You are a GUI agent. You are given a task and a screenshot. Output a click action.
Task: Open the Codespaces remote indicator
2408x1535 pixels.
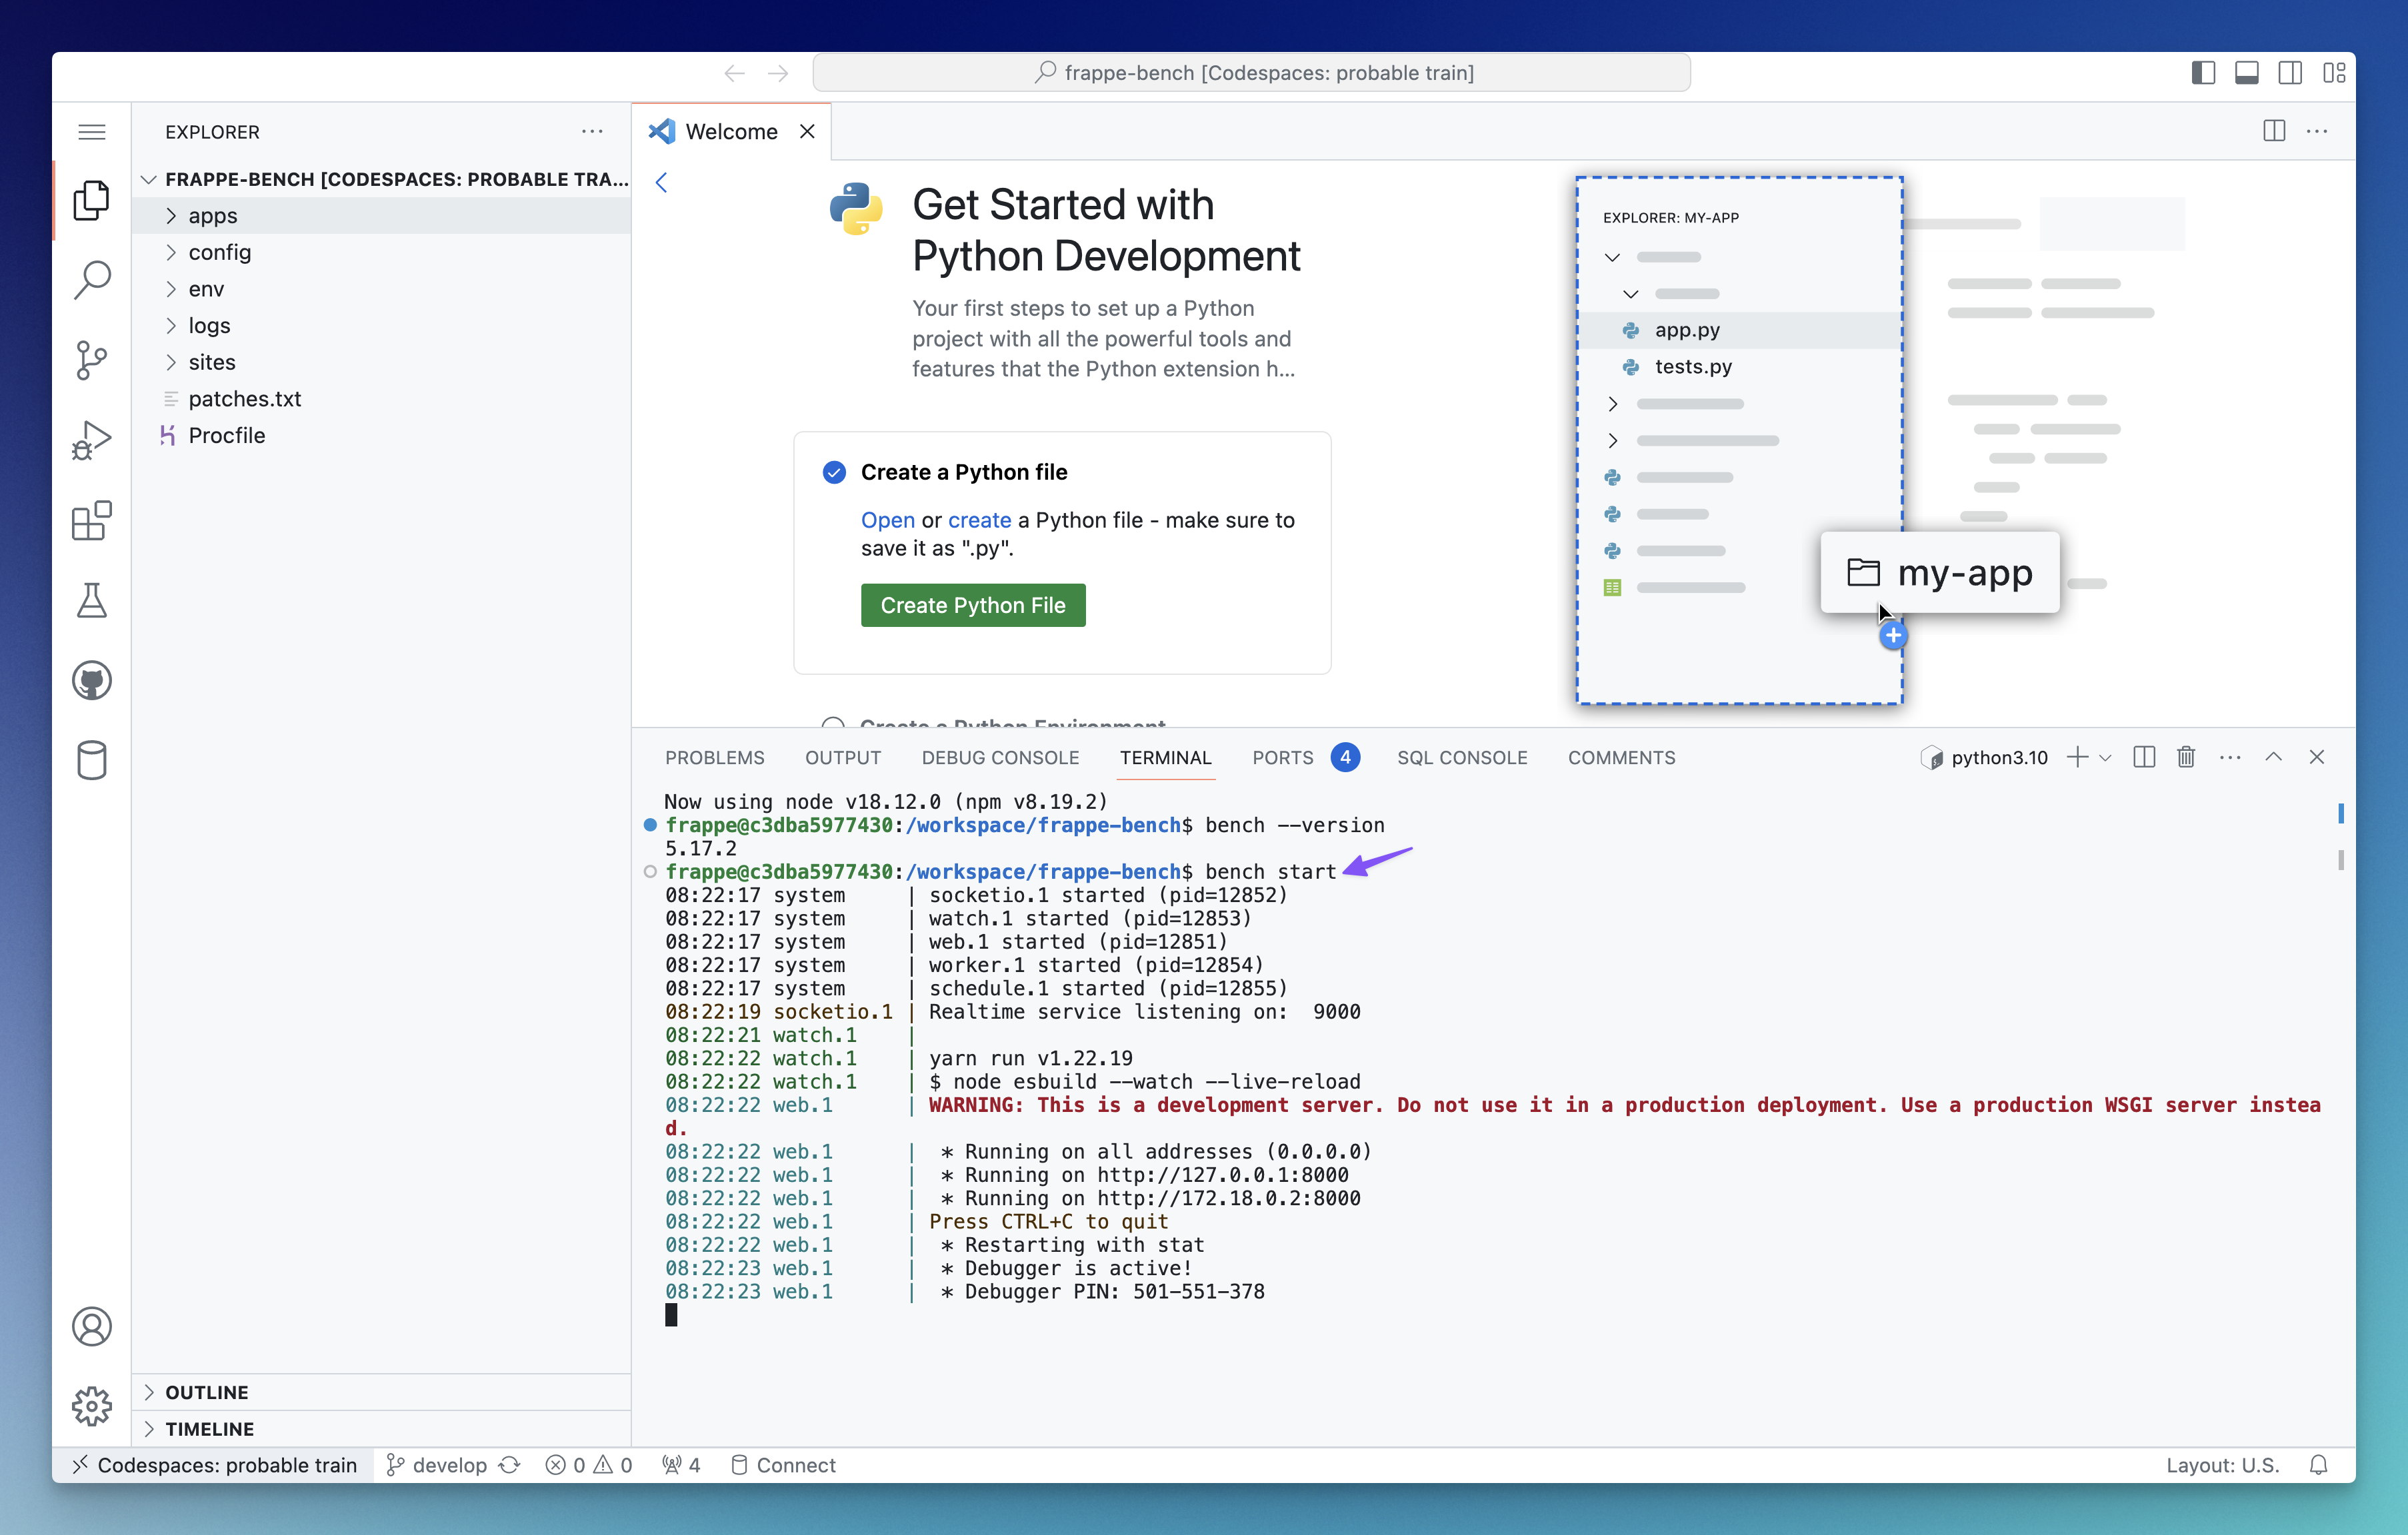(x=214, y=1465)
